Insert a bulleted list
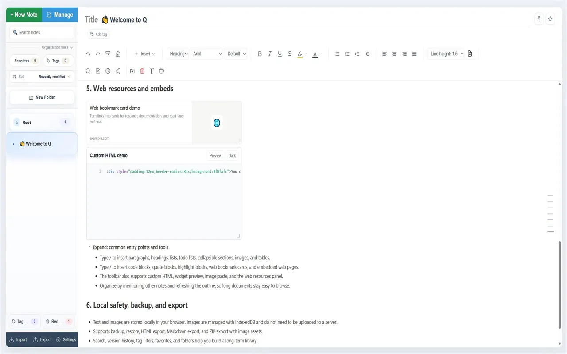Screen dimensions: 567x354 tap(337, 54)
